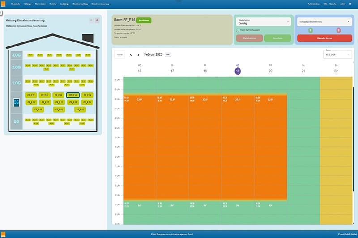
Task: Go to next week with right chevron
Action: (x=138, y=54)
